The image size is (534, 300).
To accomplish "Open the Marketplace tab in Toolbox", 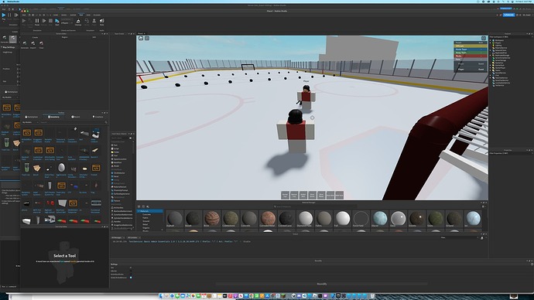I will coord(32,117).
